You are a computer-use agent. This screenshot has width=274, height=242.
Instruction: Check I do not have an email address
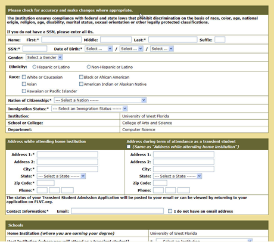pyautogui.click(x=170, y=211)
